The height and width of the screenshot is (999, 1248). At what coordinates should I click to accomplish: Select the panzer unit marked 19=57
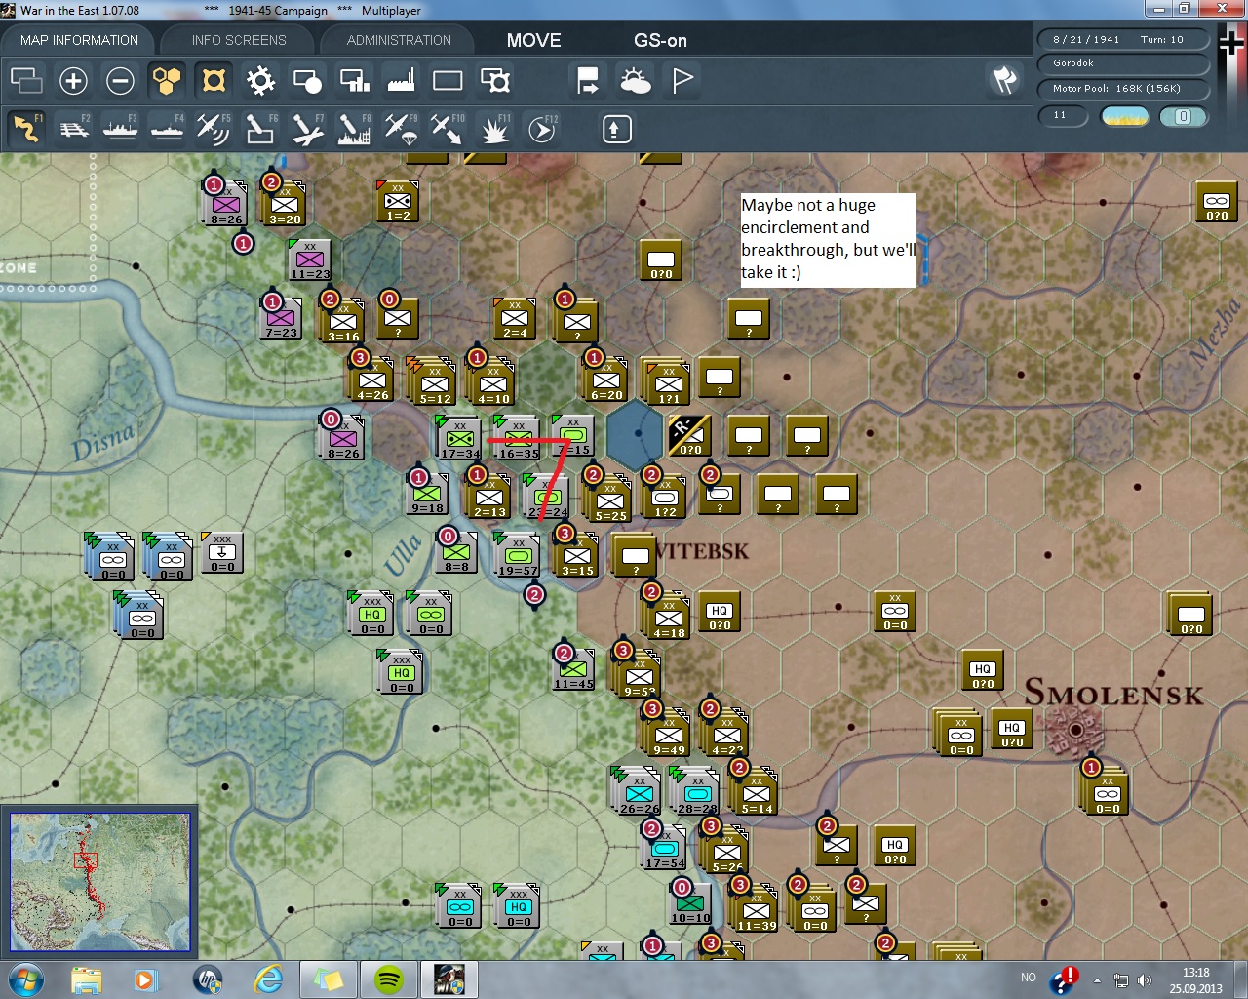tap(517, 554)
